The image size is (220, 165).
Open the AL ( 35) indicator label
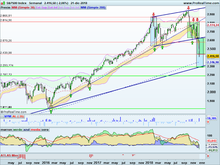pos(18,117)
